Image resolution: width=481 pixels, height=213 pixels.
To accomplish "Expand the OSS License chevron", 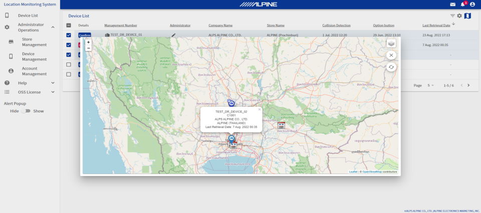I will point(53,92).
